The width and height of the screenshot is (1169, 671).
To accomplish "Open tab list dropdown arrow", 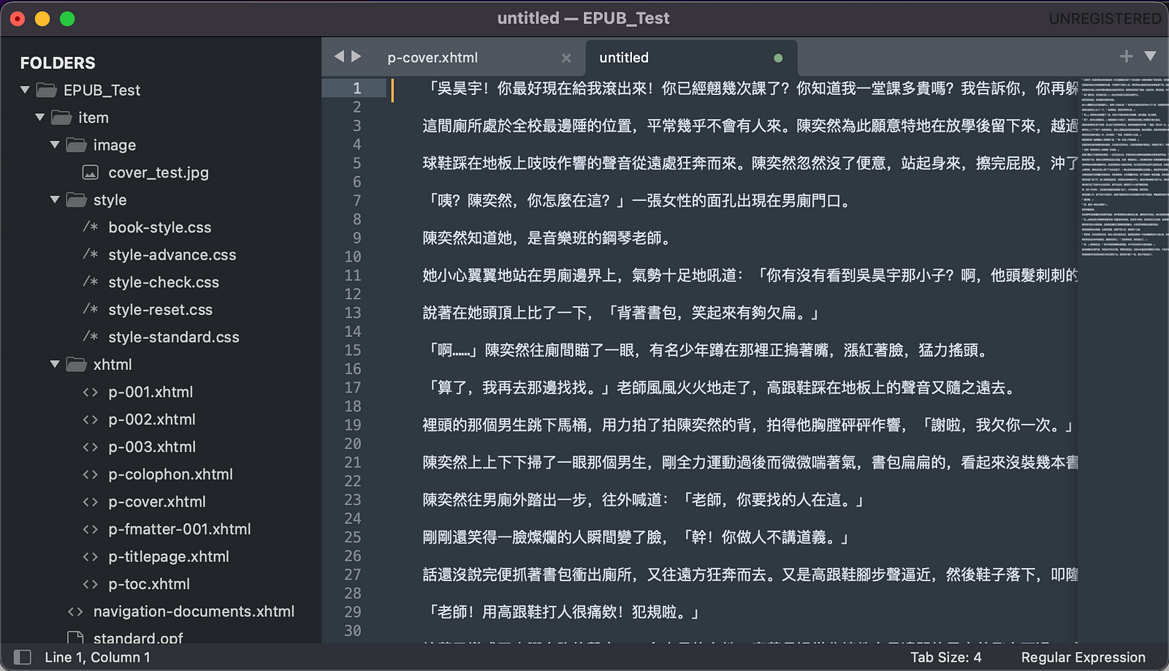I will tap(1150, 56).
